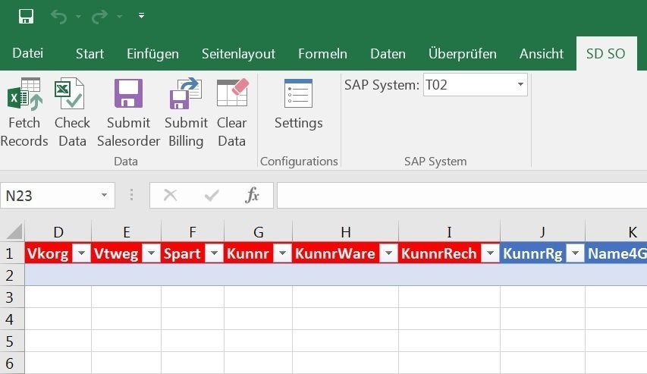Open the Insert Function fx dialog
The image size is (647, 374).
click(252, 195)
